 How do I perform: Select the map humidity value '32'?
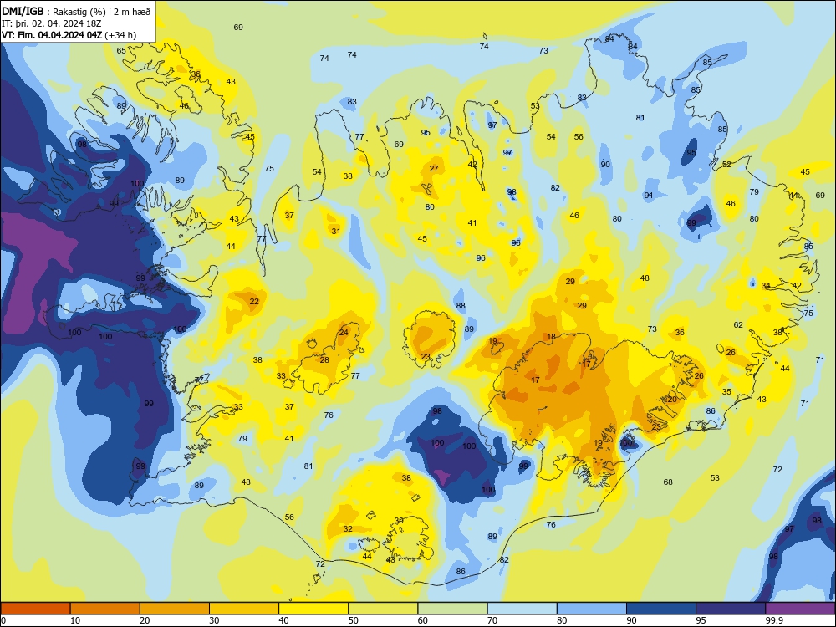[x=348, y=529]
